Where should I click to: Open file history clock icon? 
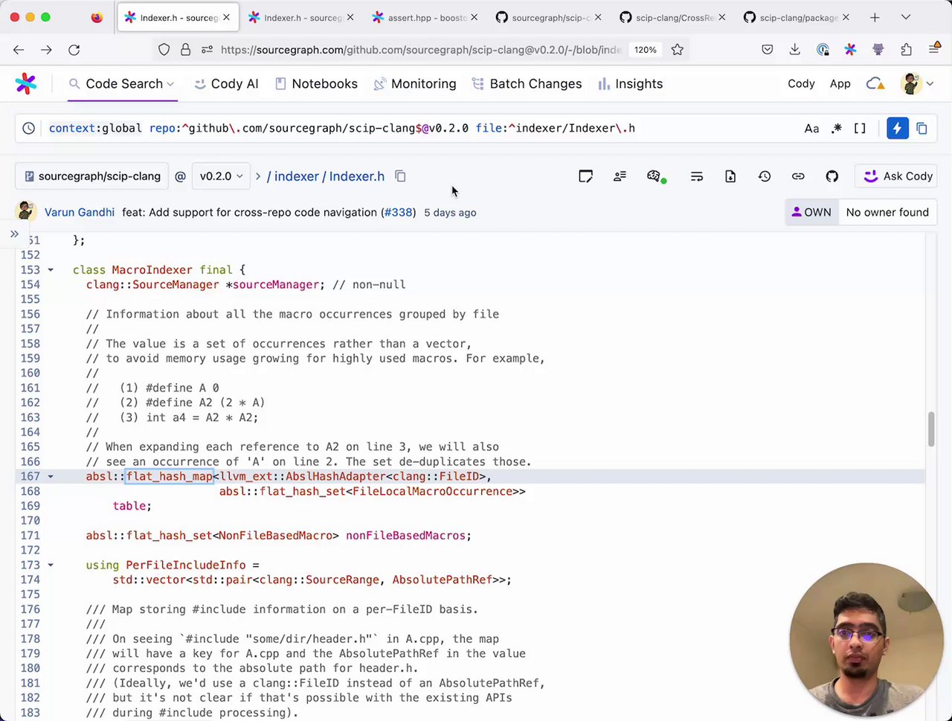pos(765,176)
